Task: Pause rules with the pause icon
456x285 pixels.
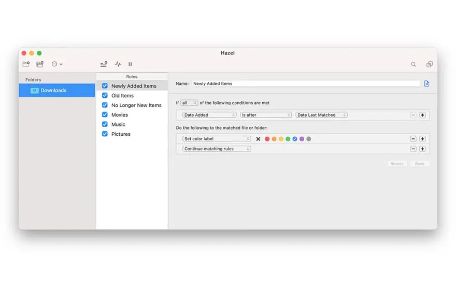Action: 130,64
